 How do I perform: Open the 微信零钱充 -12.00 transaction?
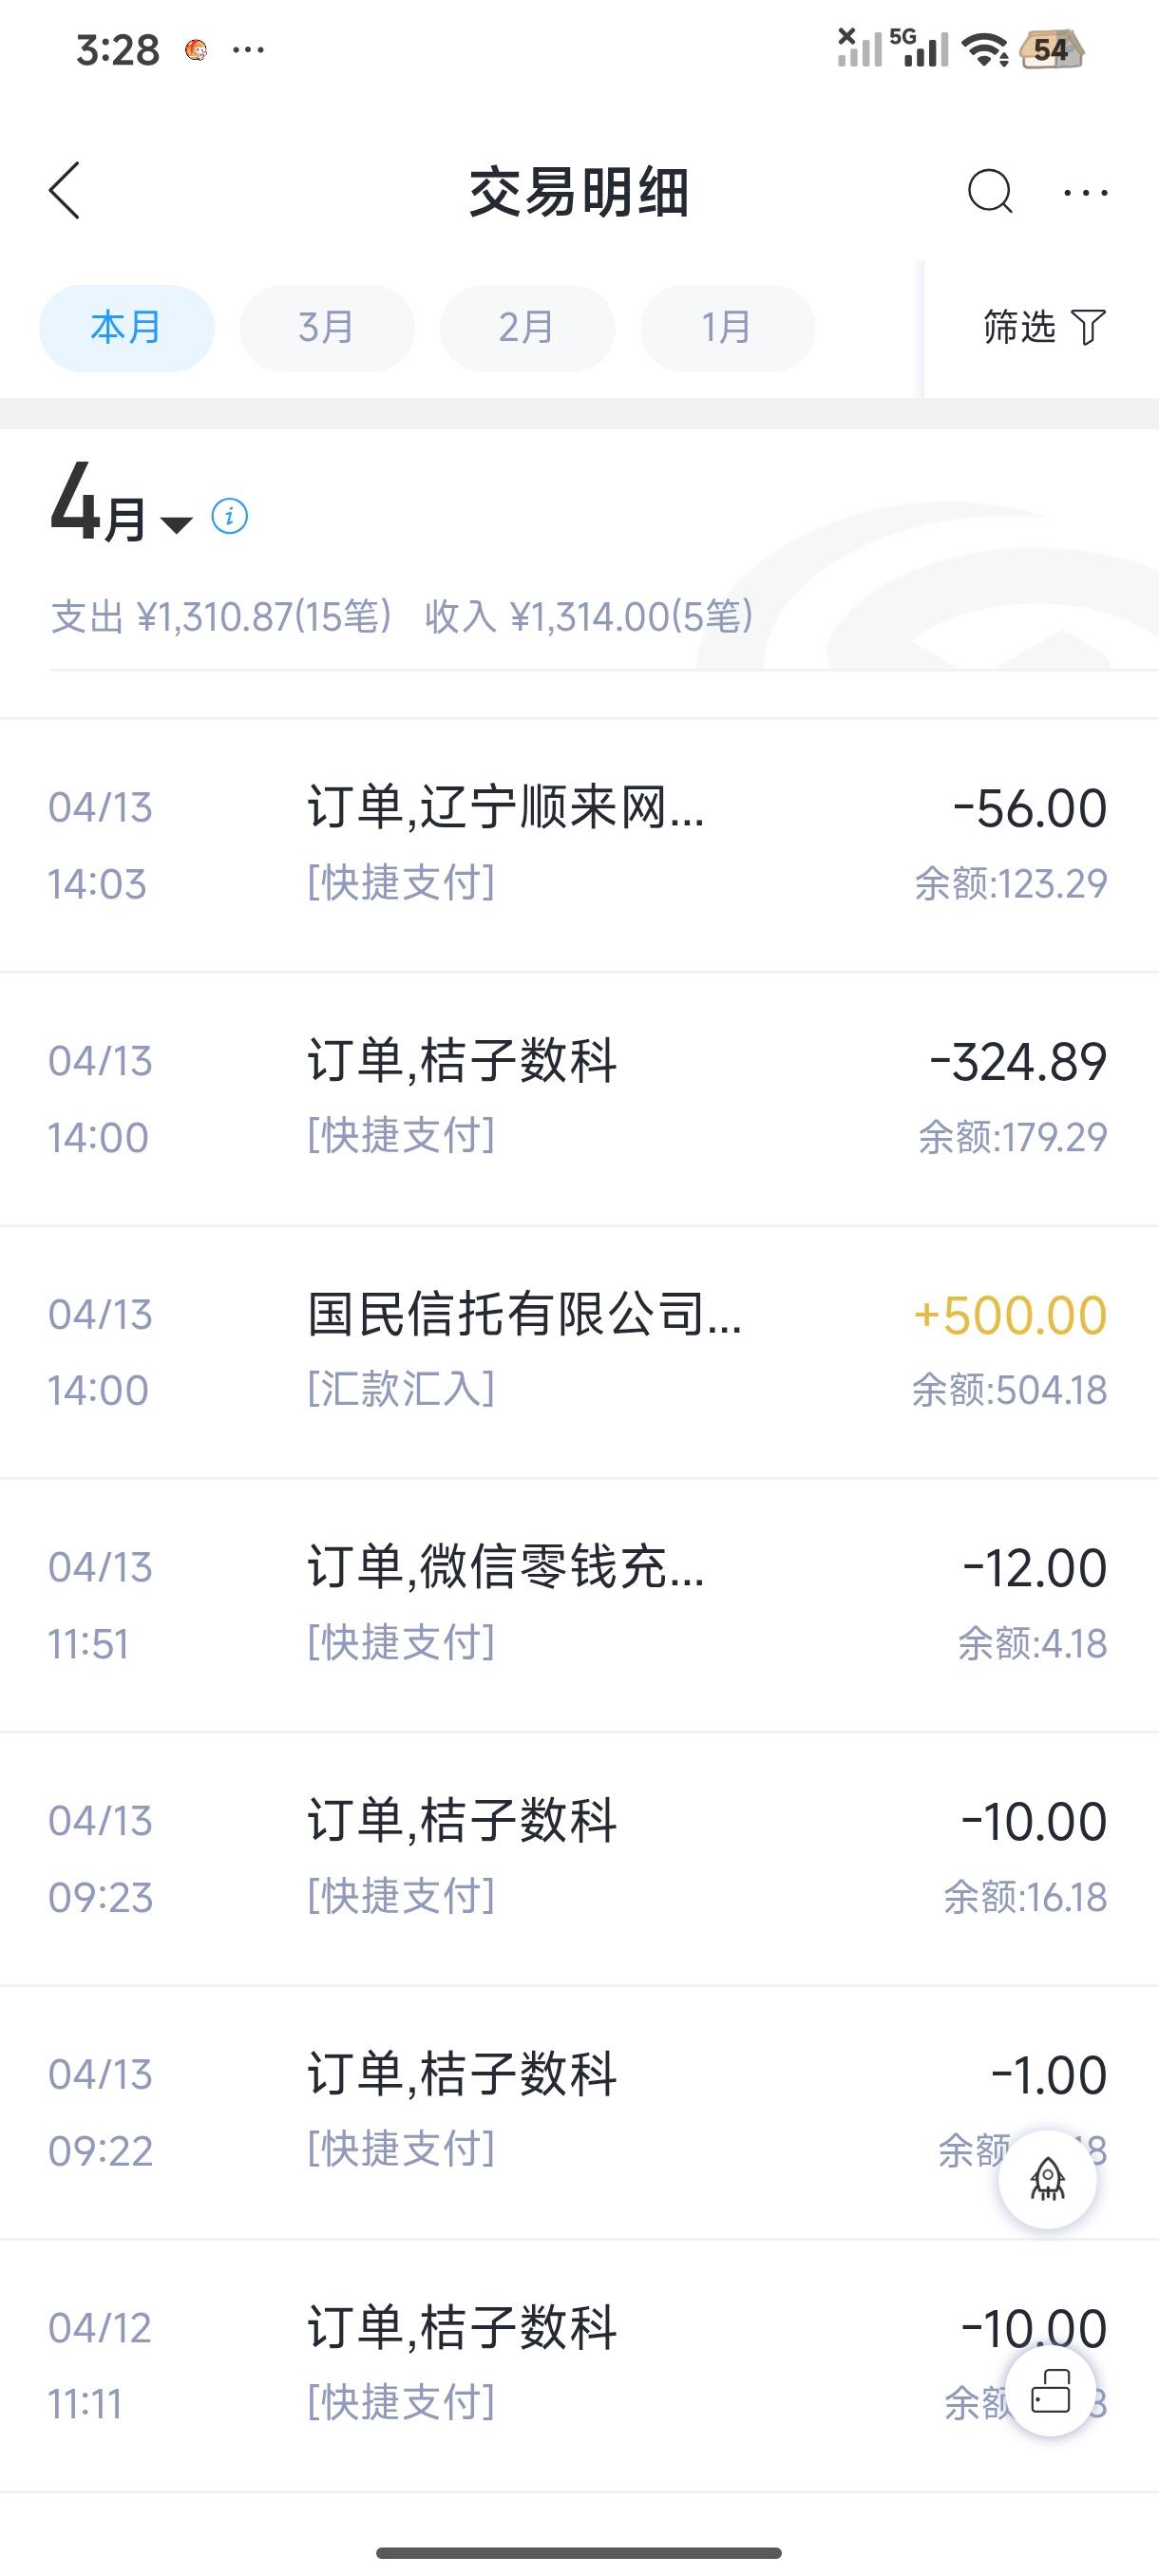pos(579,1604)
